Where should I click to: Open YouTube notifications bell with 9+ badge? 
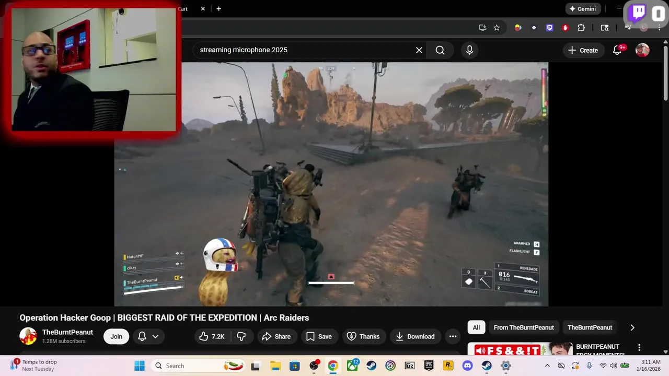(618, 50)
